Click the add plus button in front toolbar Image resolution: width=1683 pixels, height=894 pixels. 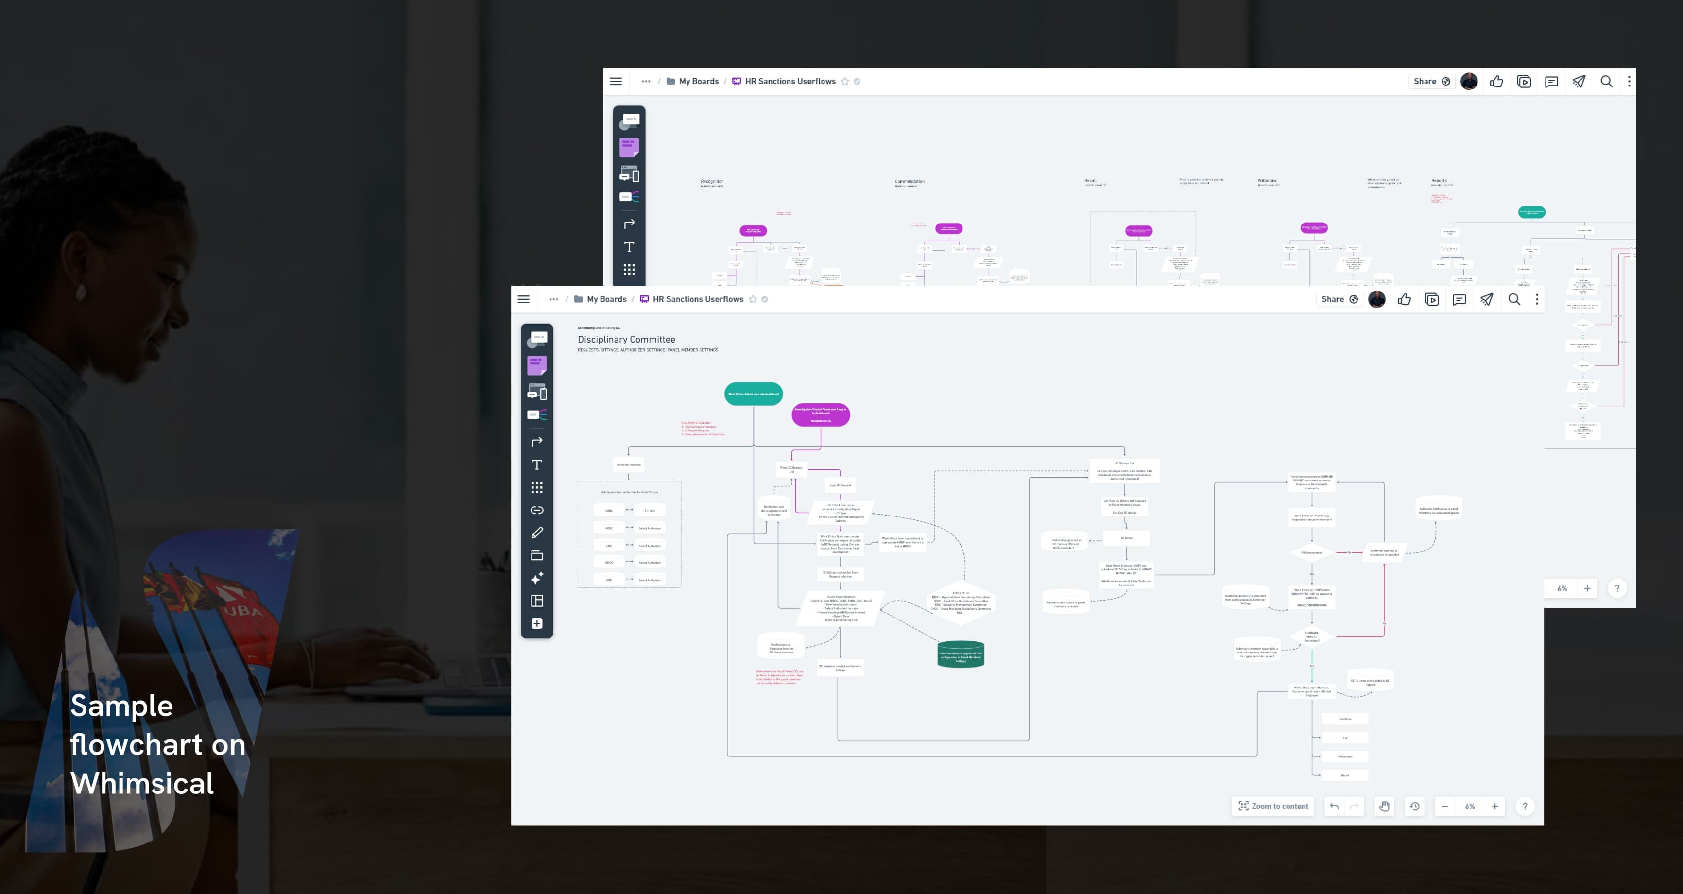[x=537, y=623]
